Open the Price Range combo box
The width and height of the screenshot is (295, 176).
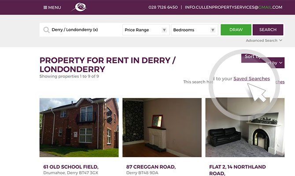pos(146,30)
